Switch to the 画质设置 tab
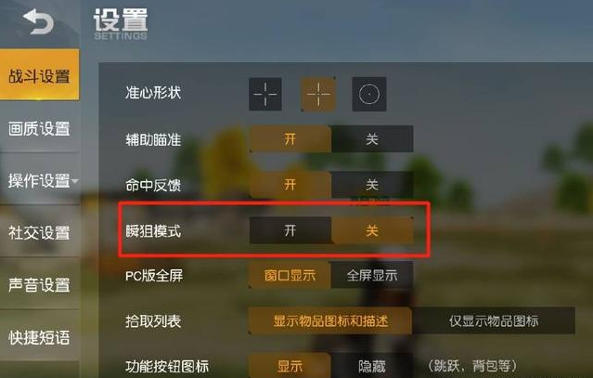 (x=39, y=129)
